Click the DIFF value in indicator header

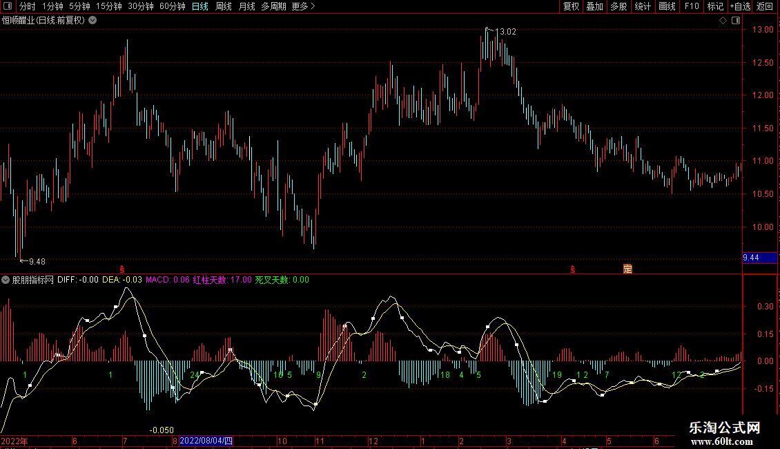77,280
